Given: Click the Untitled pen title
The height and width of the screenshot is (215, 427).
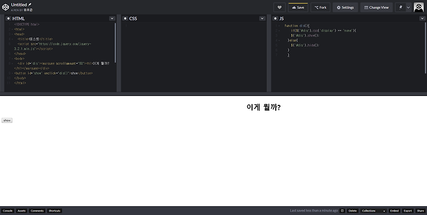Looking at the screenshot, I should tap(19, 5).
